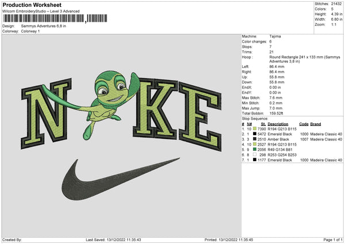Click code 1007 in the Amber Black row
Image resolution: width=345 pixels, height=244 pixels.
[304, 139]
